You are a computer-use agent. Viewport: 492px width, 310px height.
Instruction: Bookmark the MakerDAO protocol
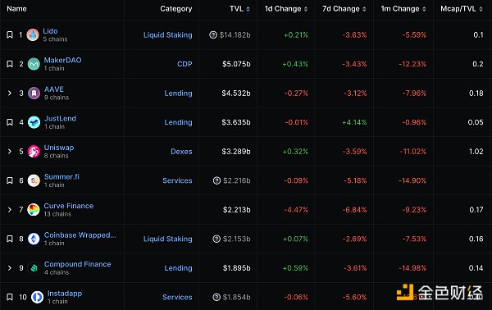[10, 64]
